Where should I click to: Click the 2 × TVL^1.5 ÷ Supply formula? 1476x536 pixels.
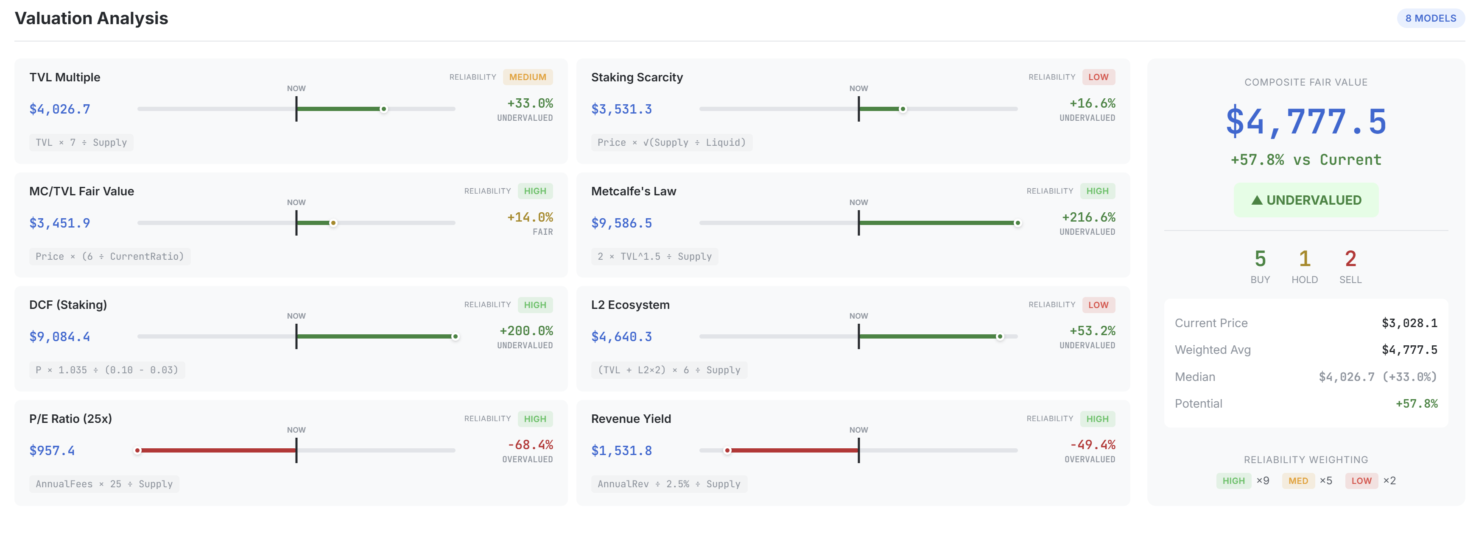click(x=654, y=256)
